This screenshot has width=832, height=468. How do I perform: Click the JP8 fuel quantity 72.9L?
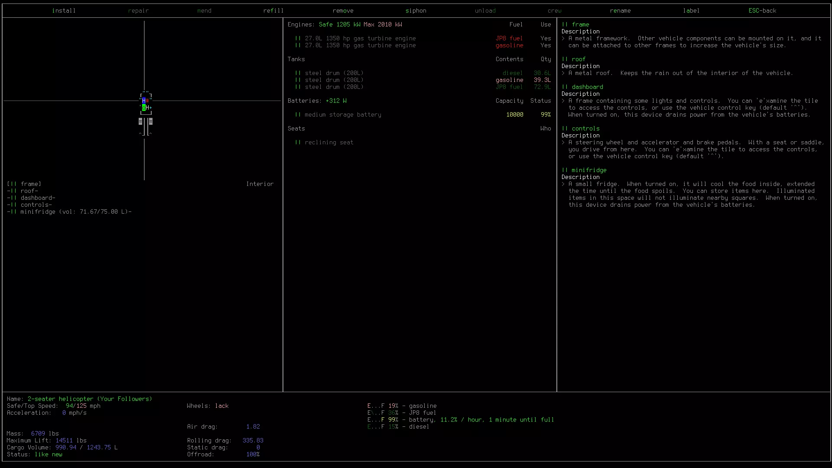coord(542,87)
